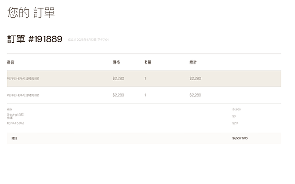This screenshot has width=295, height=184.
Task: Click the VAT 5.0% tax label
Action: 15,123
